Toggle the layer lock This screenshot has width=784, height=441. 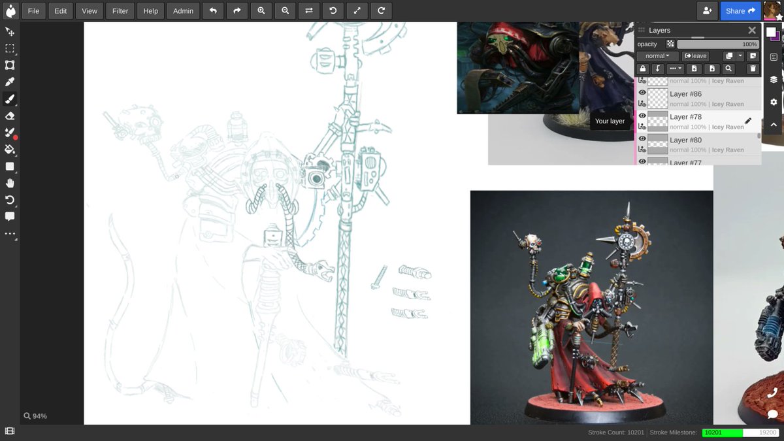[643, 69]
